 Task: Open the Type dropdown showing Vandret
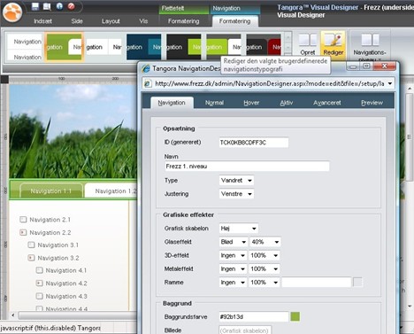(236, 181)
